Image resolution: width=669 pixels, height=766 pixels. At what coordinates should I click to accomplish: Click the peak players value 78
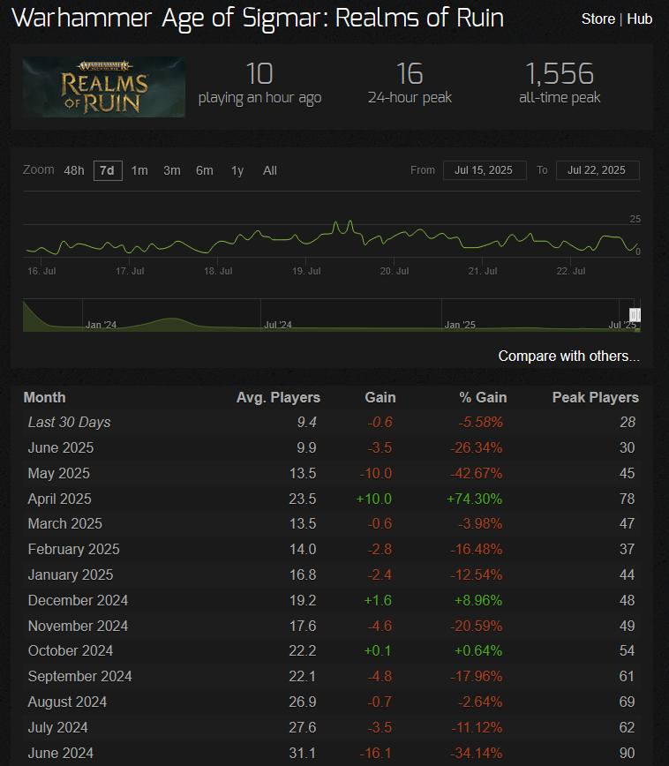click(x=627, y=499)
